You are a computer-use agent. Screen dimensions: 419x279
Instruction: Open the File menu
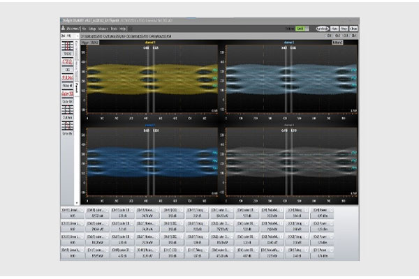(84, 29)
